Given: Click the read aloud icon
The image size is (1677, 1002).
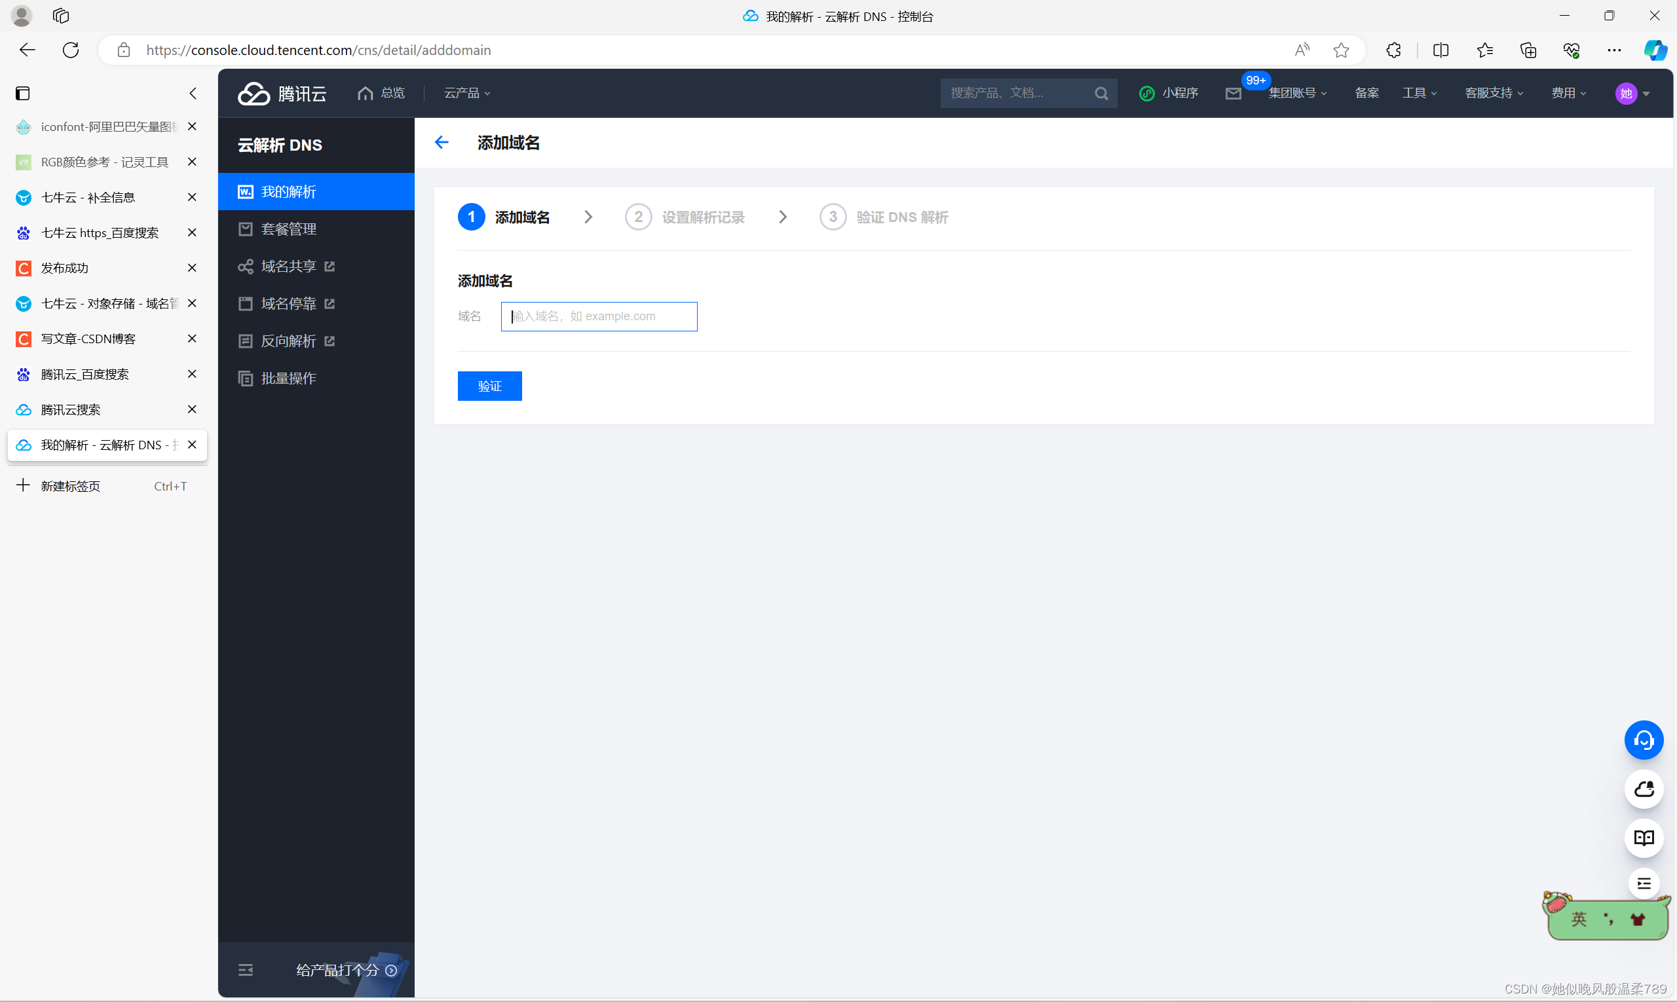Looking at the screenshot, I should [x=1302, y=50].
